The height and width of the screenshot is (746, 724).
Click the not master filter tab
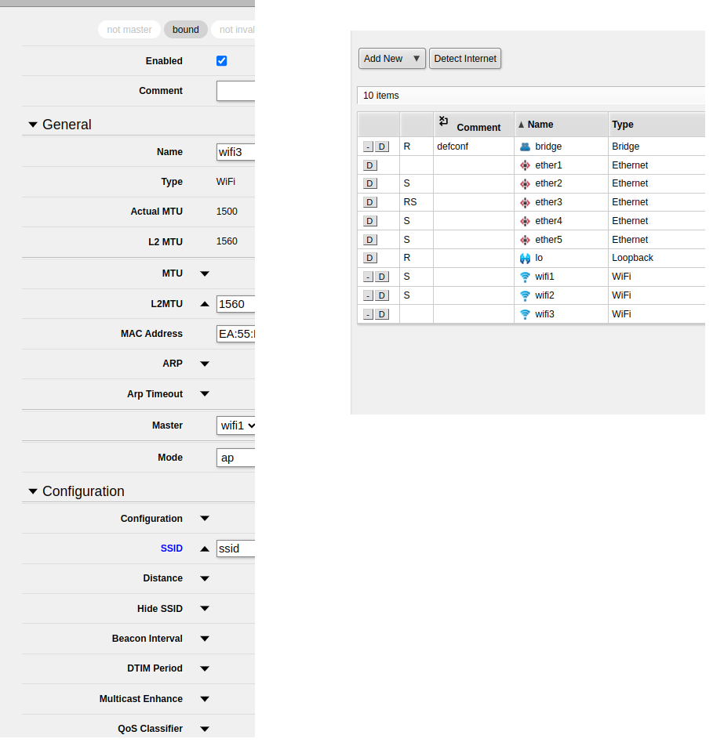[x=129, y=29]
